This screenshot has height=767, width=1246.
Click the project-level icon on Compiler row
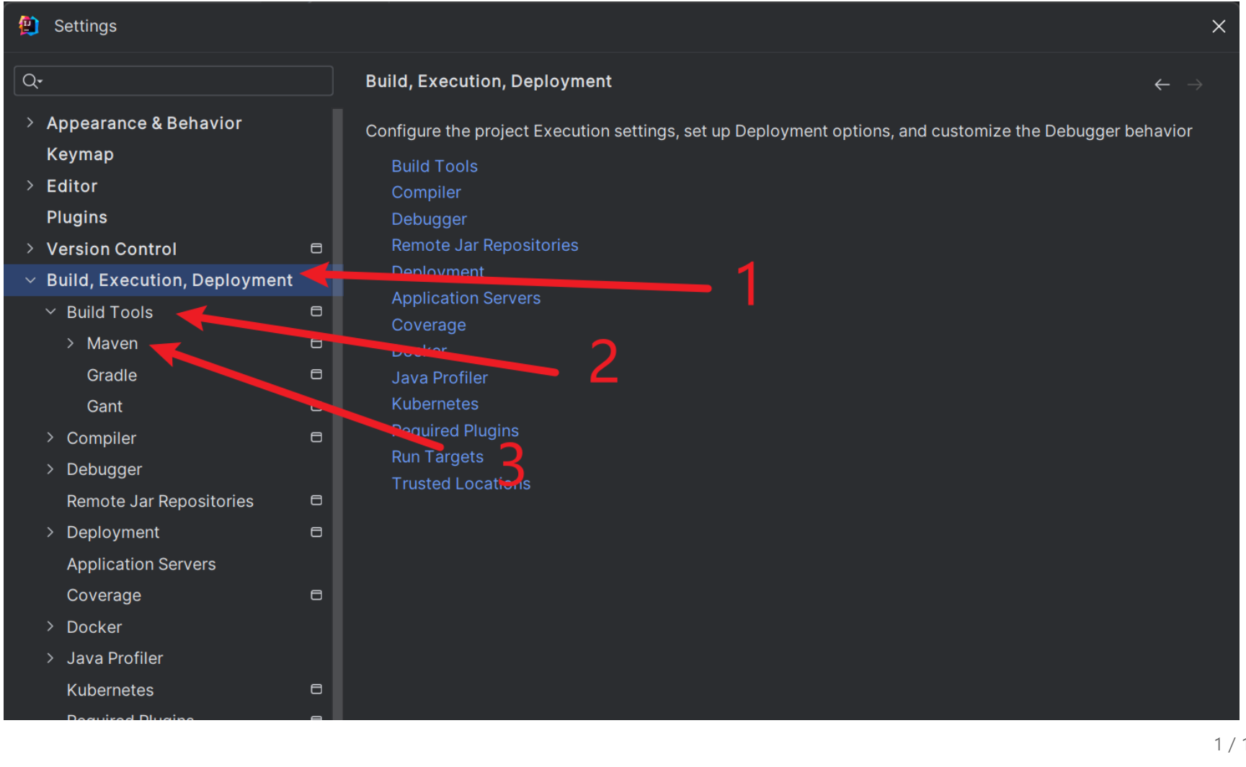316,438
